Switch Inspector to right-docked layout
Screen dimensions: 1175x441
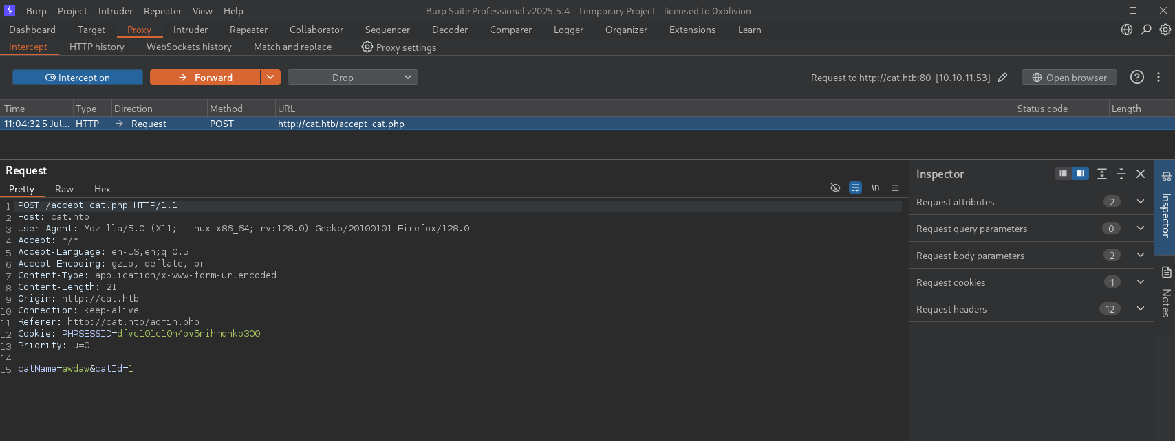pyautogui.click(x=1080, y=174)
